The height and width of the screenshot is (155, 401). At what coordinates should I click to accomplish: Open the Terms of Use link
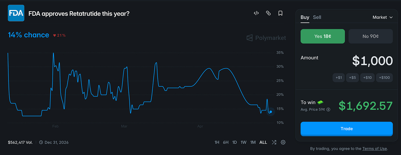coord(375,149)
